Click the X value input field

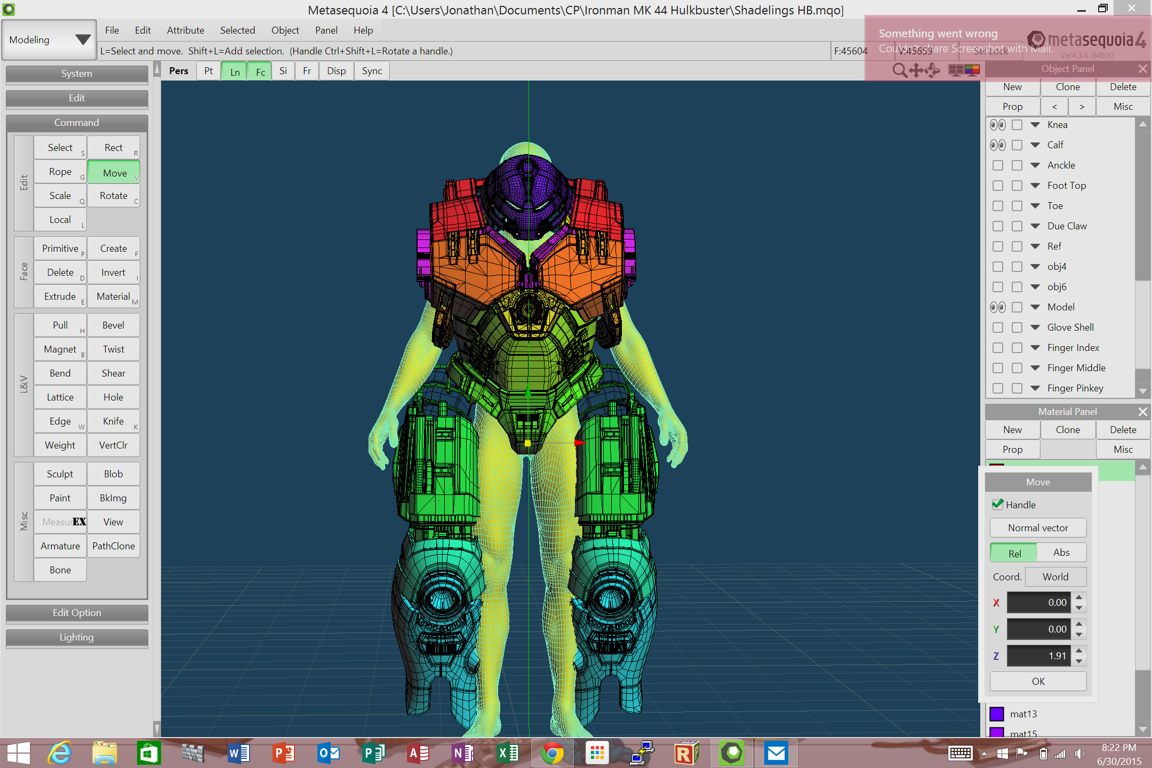point(1038,603)
